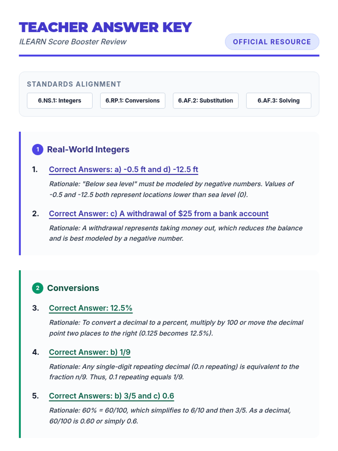338x451 pixels.
Task: Click the STANDARDS ALIGNMENT label
Action: point(74,84)
